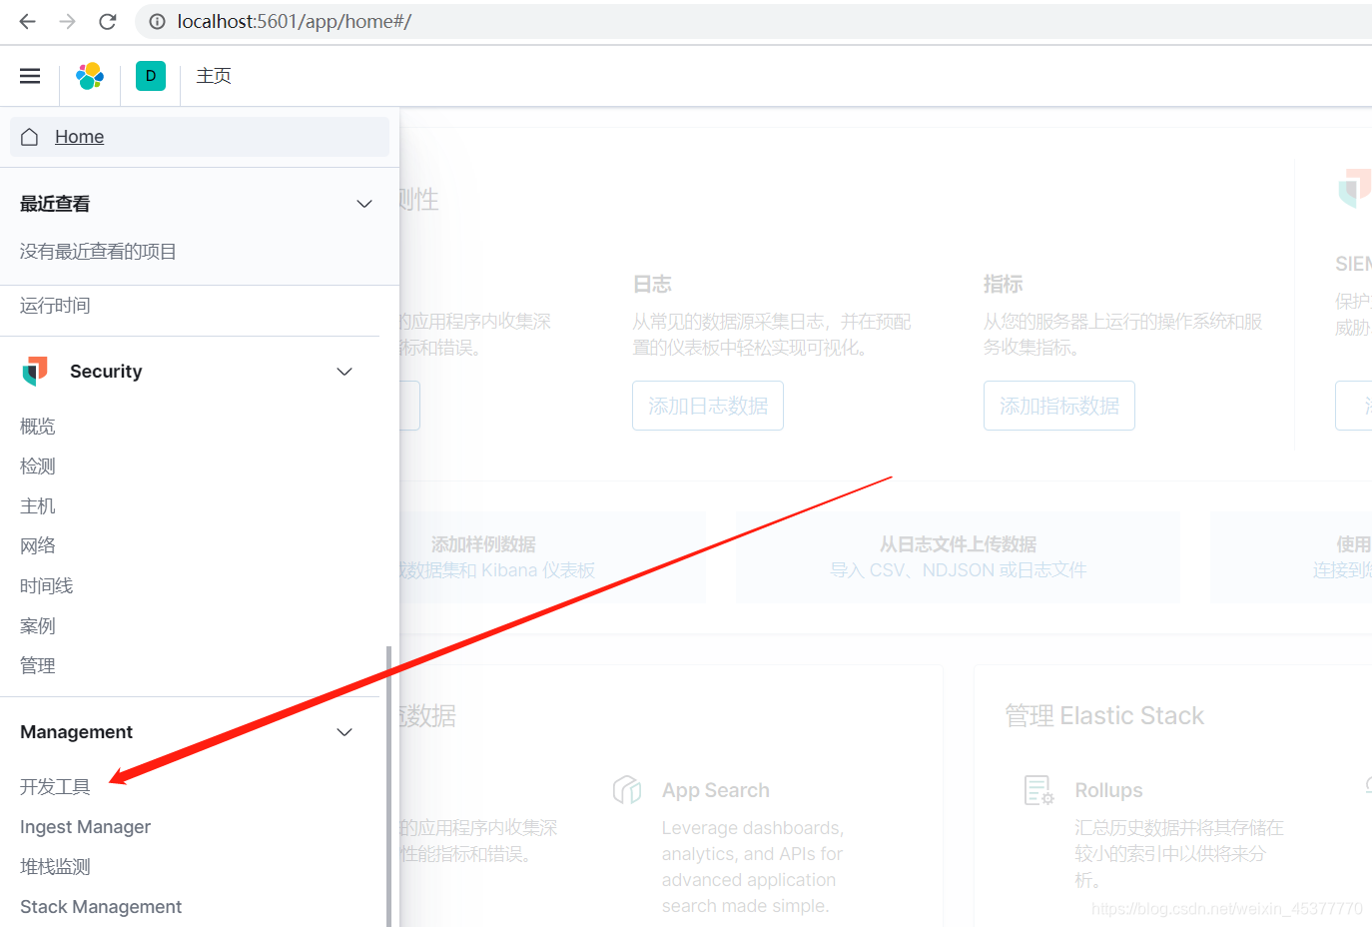Click the 最近查看 section heading
The height and width of the screenshot is (927, 1372).
[x=55, y=204]
